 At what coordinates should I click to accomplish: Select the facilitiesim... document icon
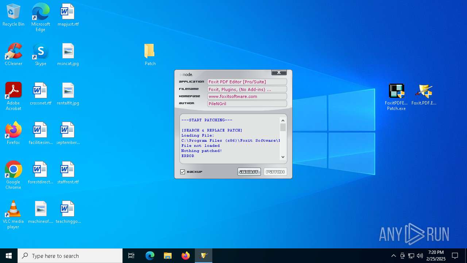(x=40, y=134)
